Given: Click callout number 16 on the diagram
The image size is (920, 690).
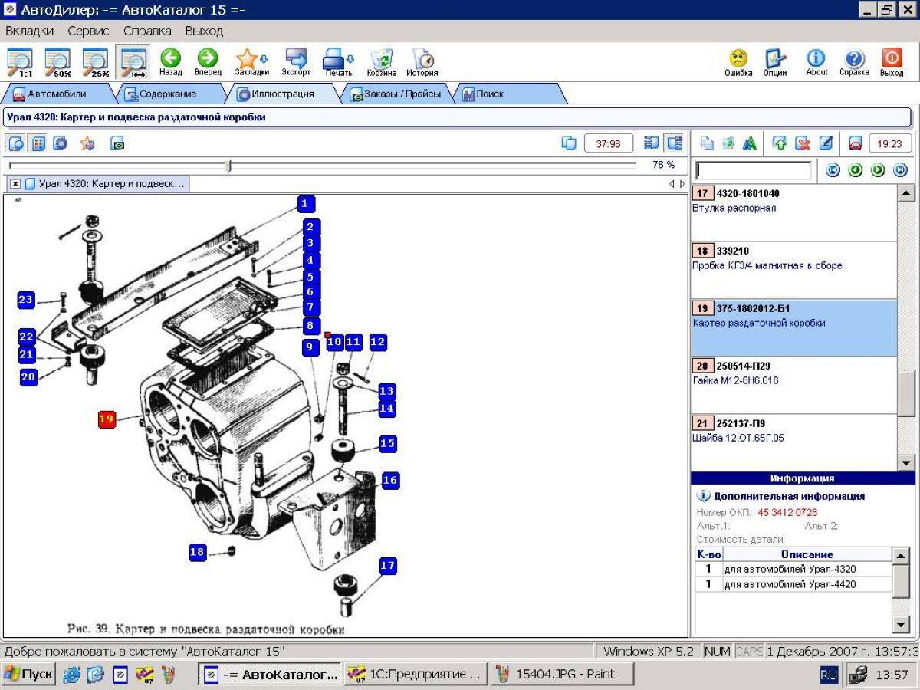Looking at the screenshot, I should 389,481.
